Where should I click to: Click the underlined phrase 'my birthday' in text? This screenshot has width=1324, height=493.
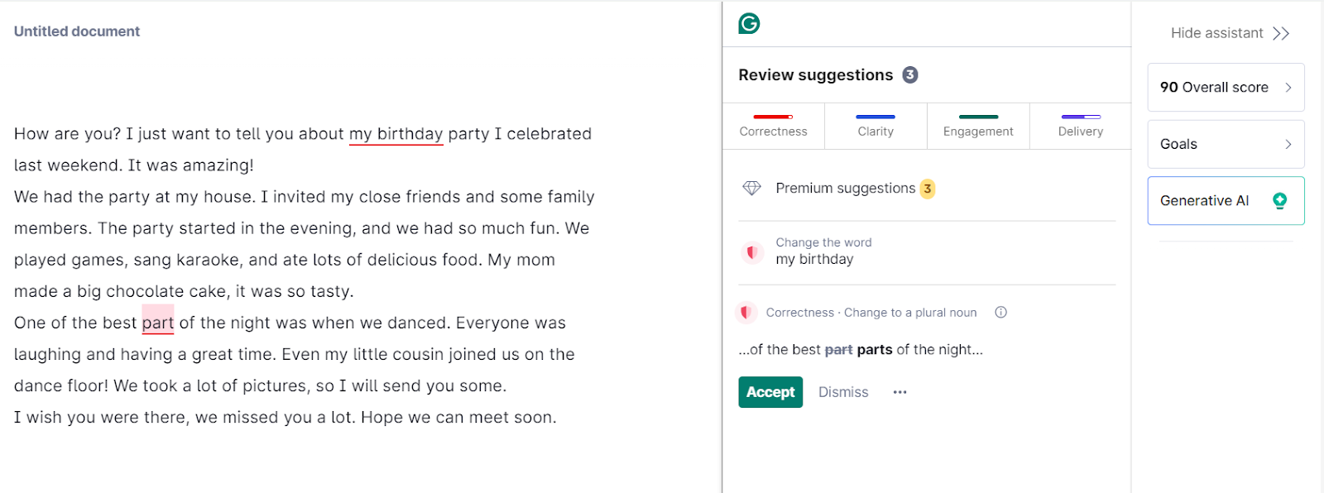396,134
